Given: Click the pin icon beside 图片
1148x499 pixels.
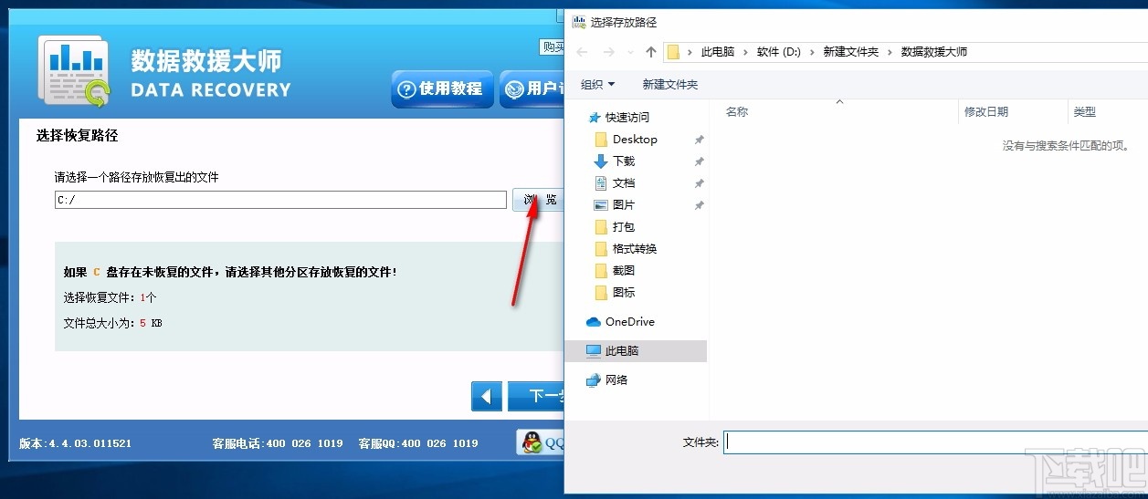Looking at the screenshot, I should click(699, 205).
